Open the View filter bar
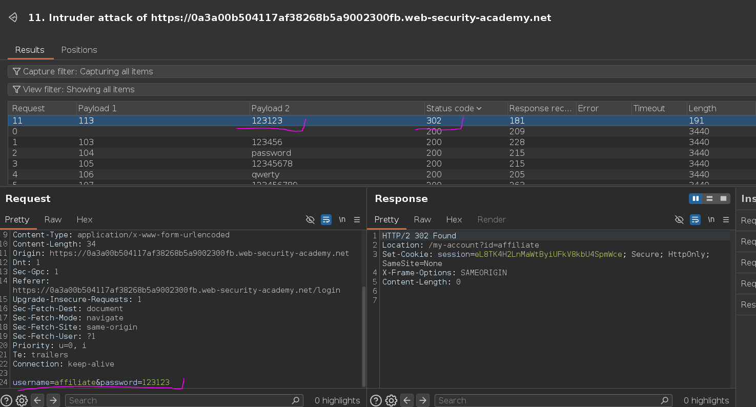 pos(382,89)
